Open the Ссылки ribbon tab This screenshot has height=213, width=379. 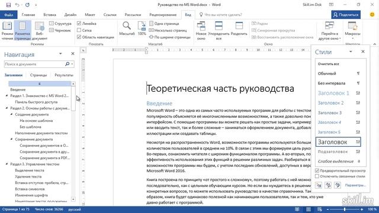tap(110, 15)
